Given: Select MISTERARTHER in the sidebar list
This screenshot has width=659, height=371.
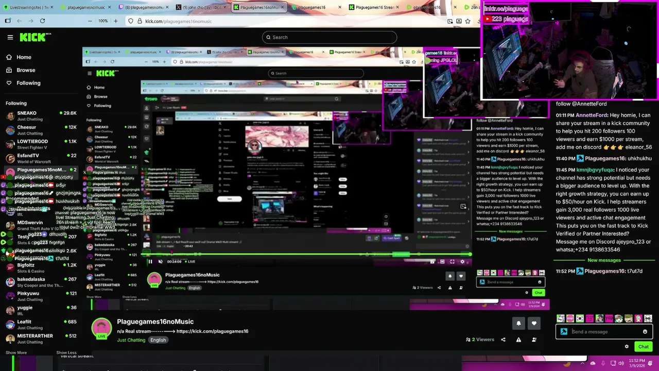Looking at the screenshot, I should (41, 339).
